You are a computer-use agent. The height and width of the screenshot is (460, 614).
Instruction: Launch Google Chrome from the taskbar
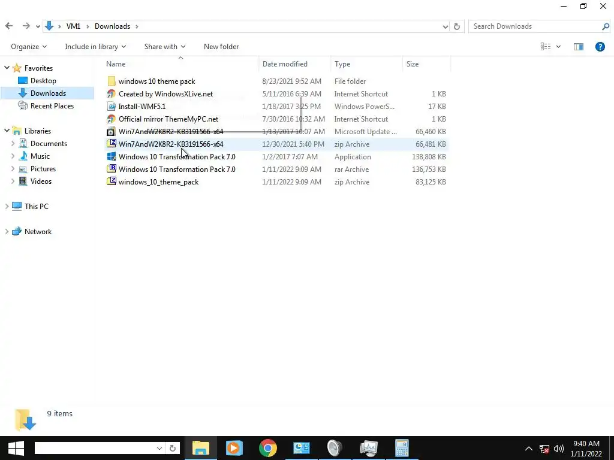tap(268, 448)
